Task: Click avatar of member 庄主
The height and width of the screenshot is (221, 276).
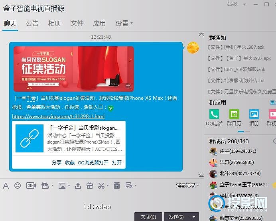Action: (213, 151)
